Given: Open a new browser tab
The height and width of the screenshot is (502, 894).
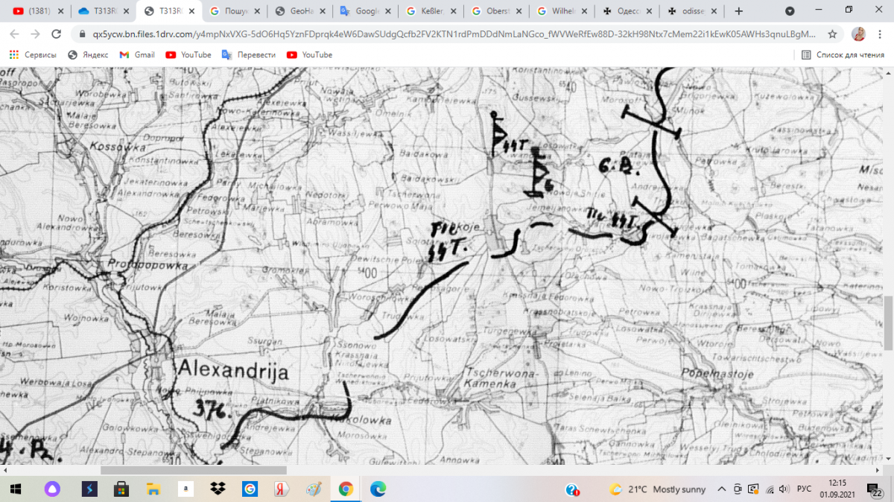Looking at the screenshot, I should coord(739,11).
